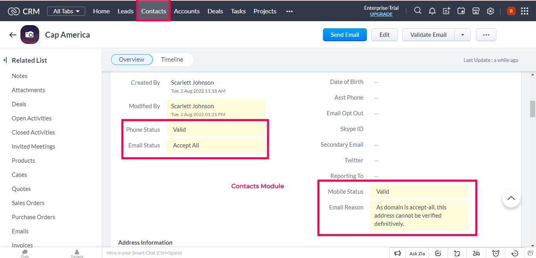Click the stacked windows icon in bottom corner
Viewport: 536px width, 258px height.
click(531, 253)
